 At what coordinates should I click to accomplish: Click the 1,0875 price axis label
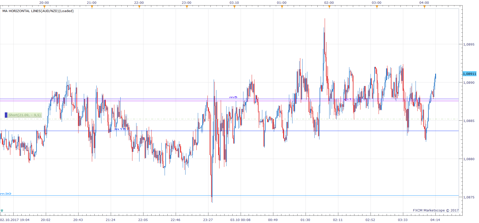coord(469,197)
